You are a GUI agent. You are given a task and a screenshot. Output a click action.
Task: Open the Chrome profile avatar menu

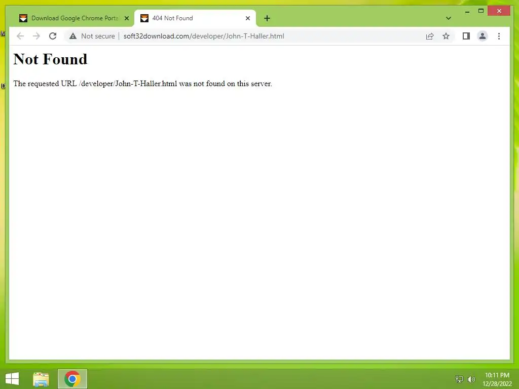point(483,36)
